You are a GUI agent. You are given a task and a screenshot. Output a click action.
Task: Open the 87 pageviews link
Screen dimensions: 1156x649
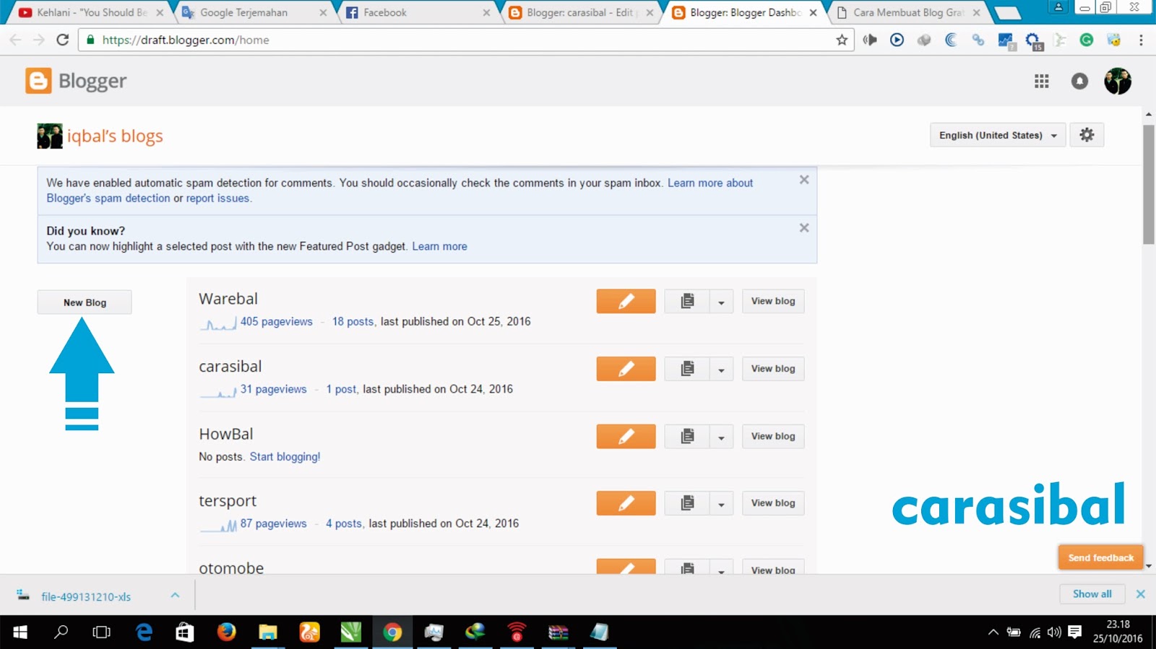274,523
